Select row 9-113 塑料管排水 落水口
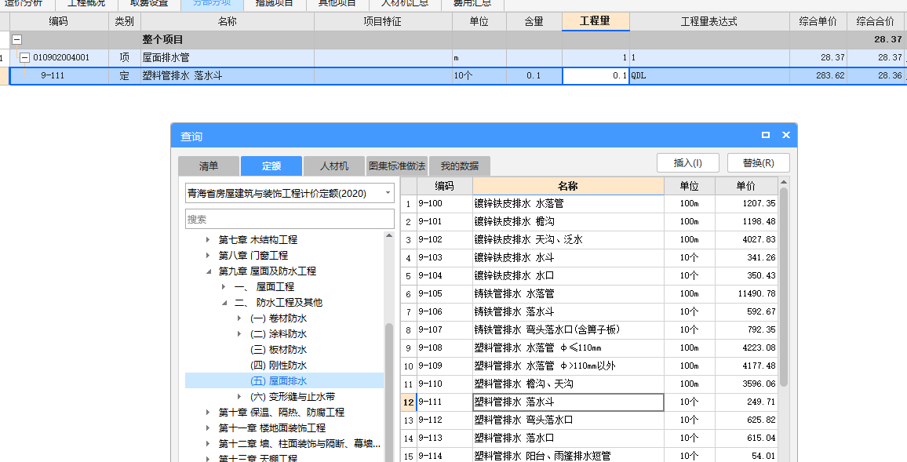The height and width of the screenshot is (462, 907). (589, 438)
